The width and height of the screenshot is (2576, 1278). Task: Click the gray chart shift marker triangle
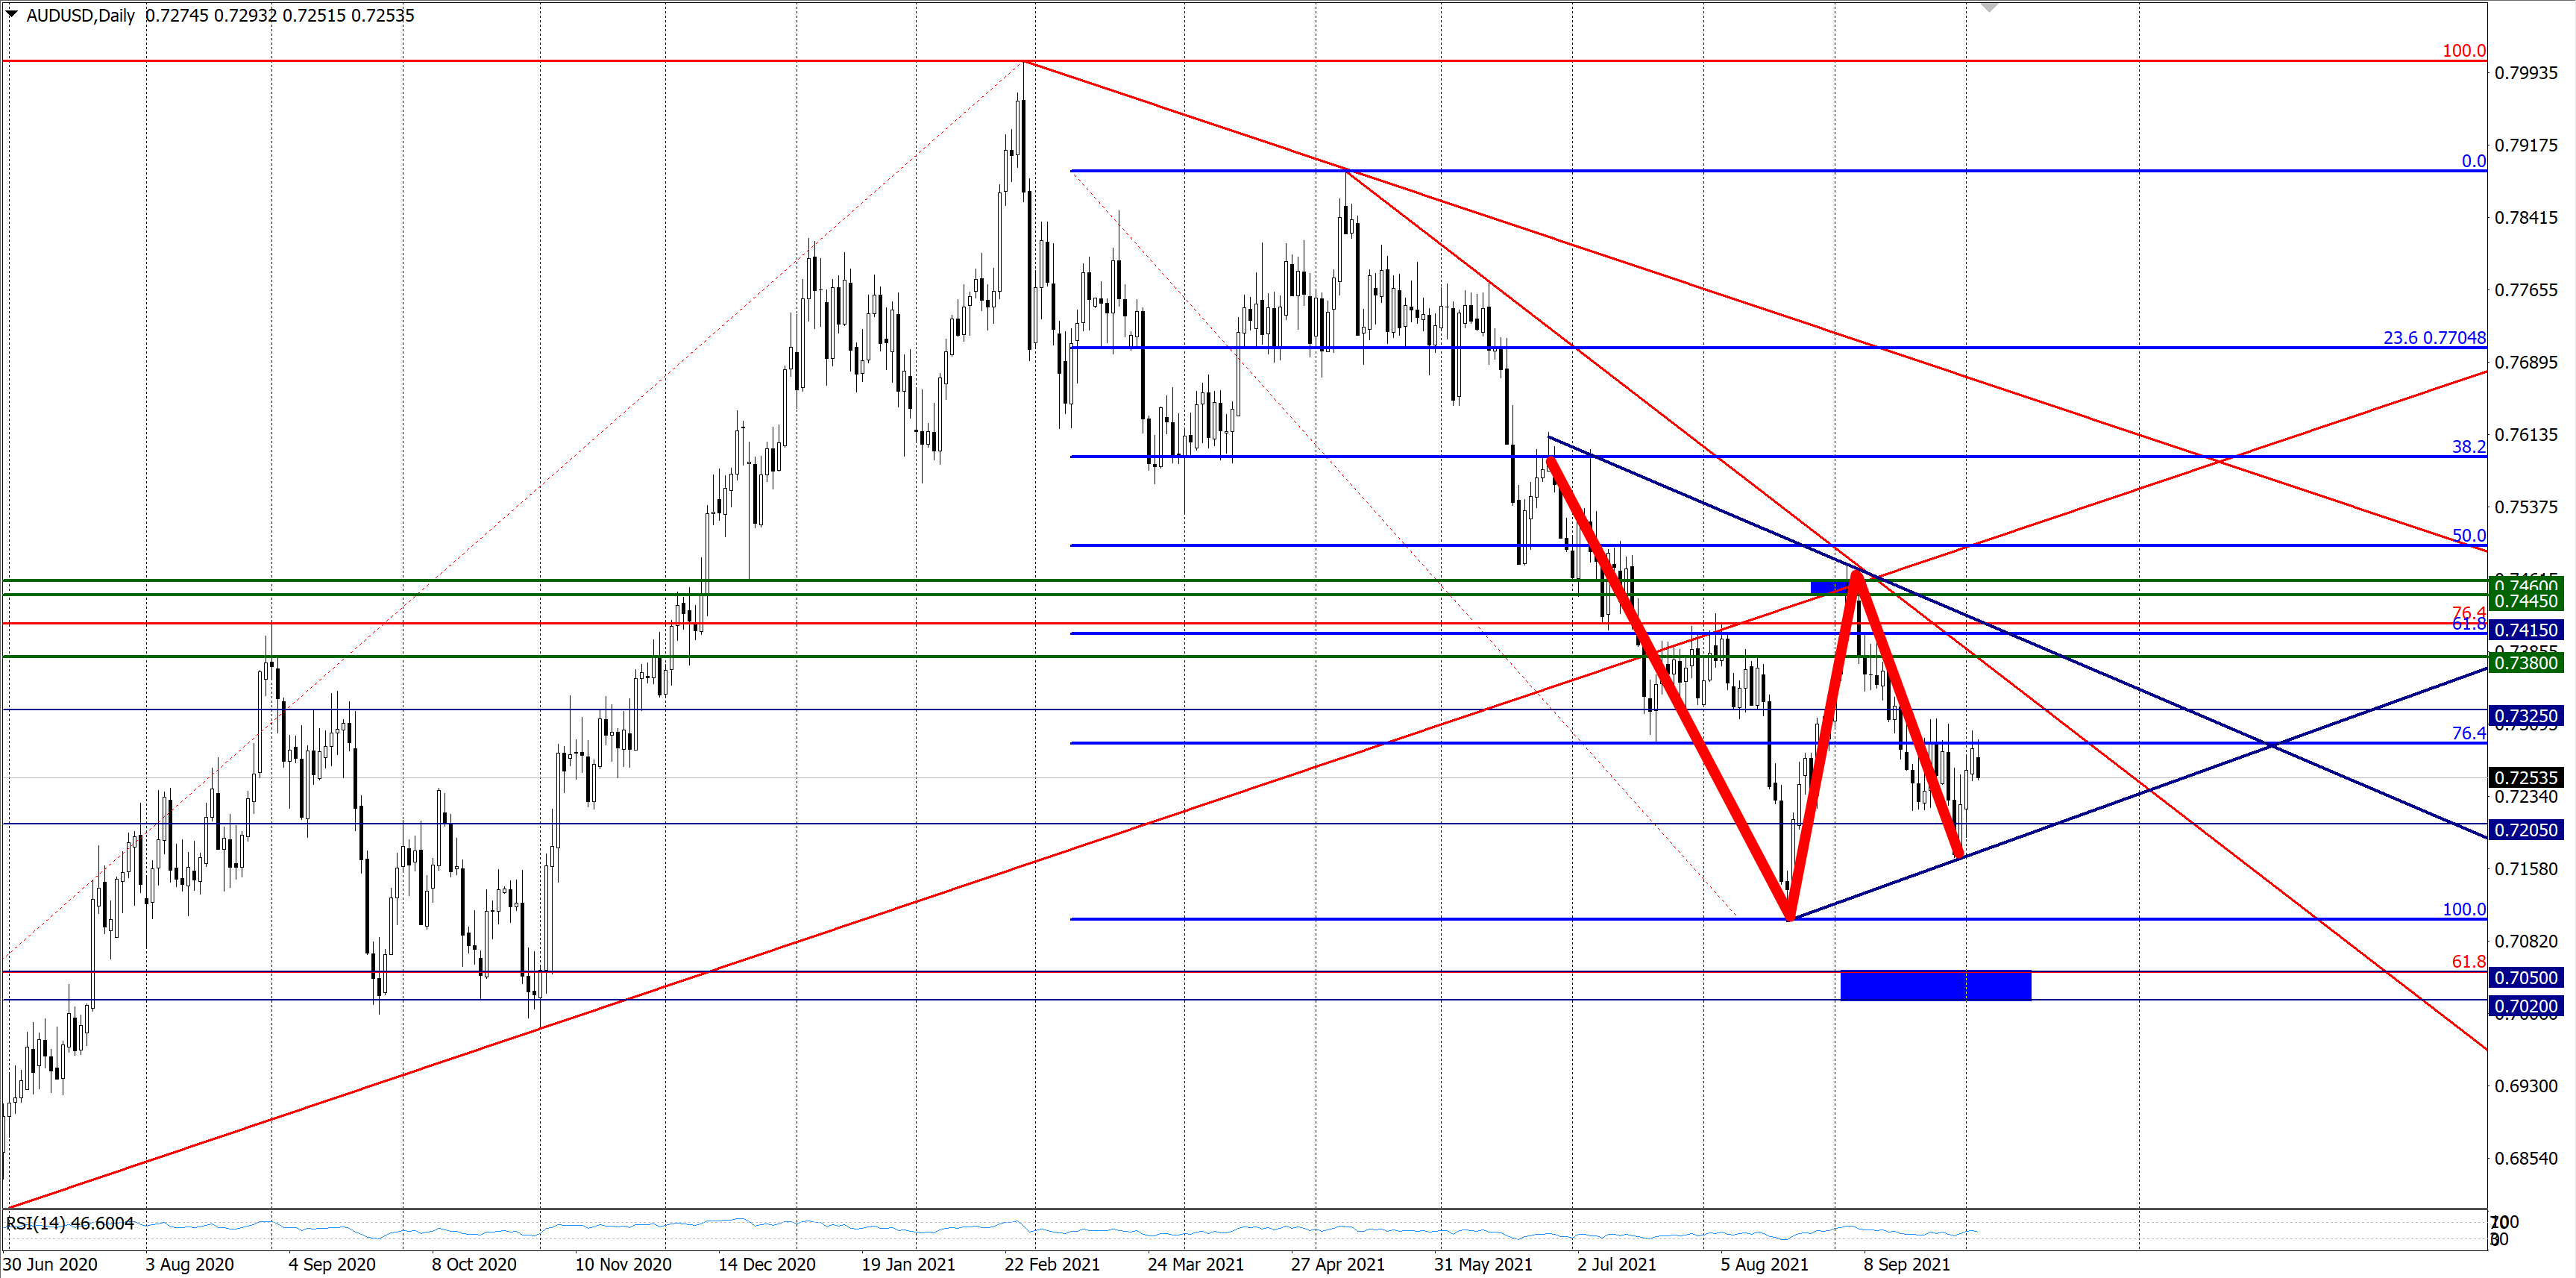click(1989, 7)
